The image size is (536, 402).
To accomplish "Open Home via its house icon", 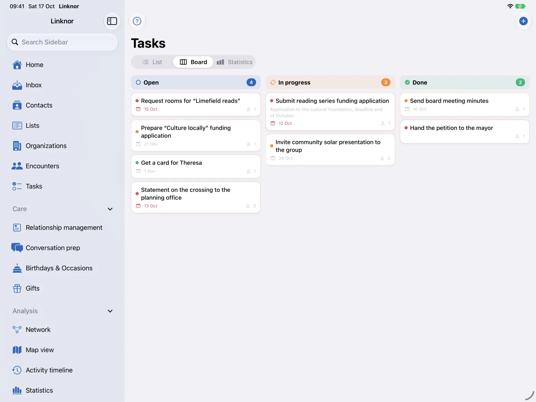I will tap(17, 65).
